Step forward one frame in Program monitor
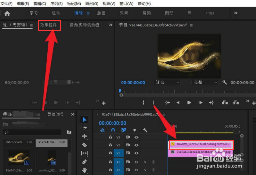The width and height of the screenshot is (256, 175). pos(200,103)
